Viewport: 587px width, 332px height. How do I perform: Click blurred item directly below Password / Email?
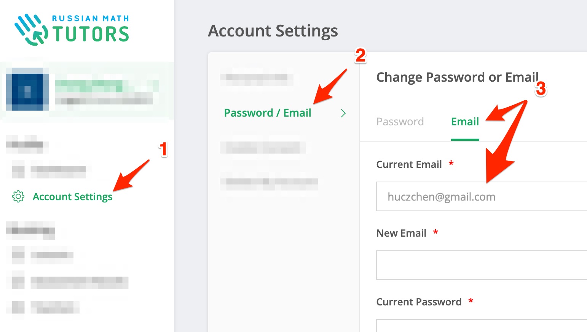pyautogui.click(x=263, y=147)
